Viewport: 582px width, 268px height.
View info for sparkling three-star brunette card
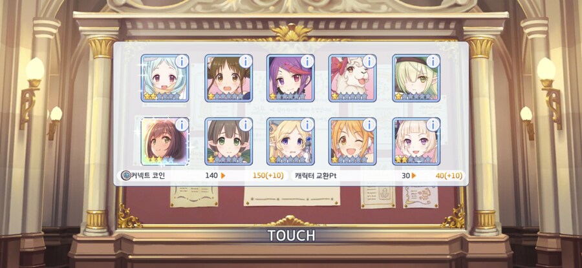[182, 125]
